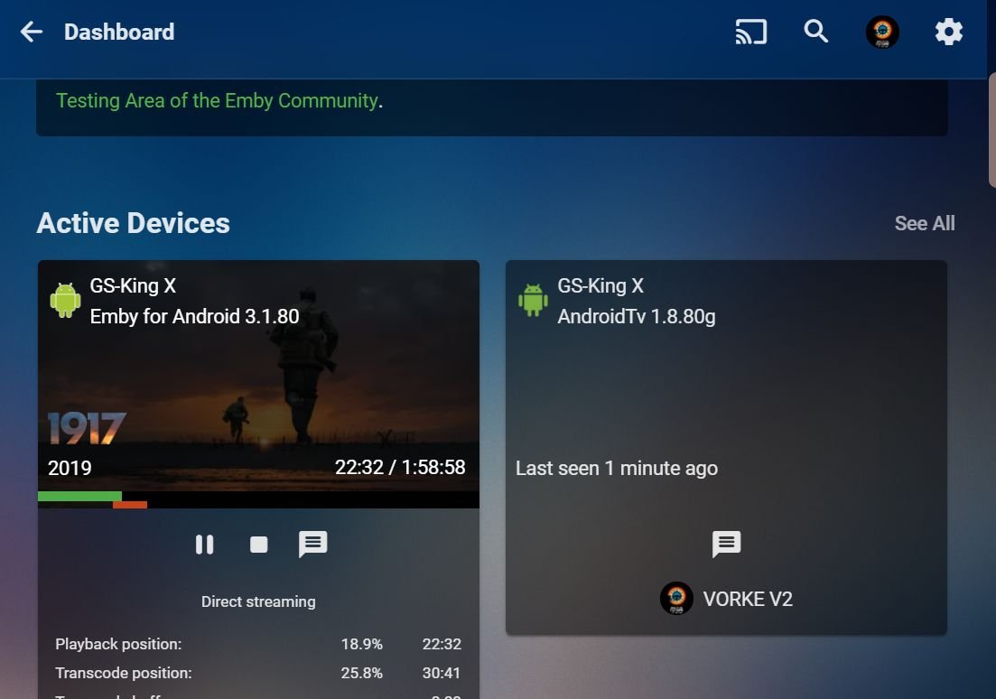The image size is (996, 699).
Task: Click the 22:32 / 1:58:58 time display
Action: [x=400, y=467]
